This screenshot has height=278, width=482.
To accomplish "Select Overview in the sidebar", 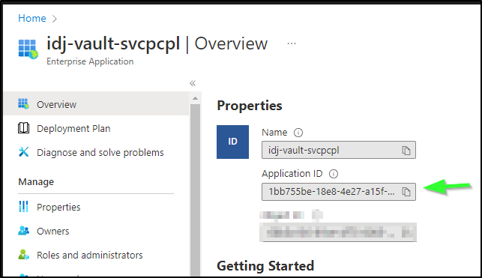I will coord(97,104).
